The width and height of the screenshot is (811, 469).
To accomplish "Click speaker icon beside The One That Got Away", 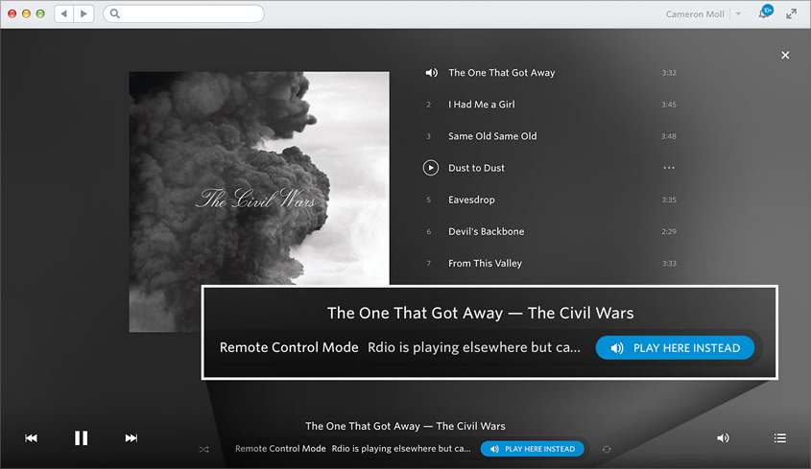I will pos(431,73).
